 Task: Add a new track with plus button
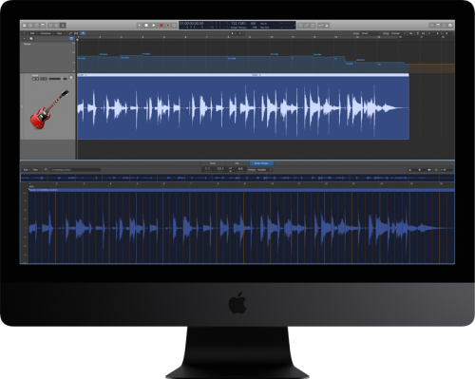coord(25,39)
